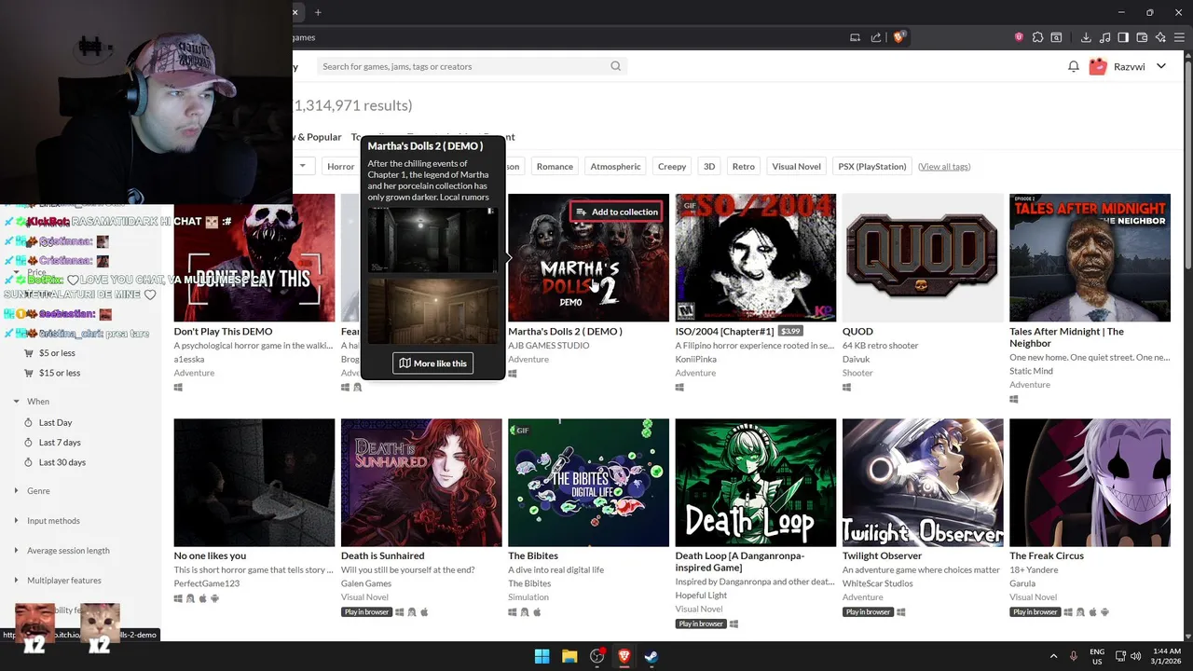Open AJB GAMES STUDIO developer link

(x=549, y=346)
